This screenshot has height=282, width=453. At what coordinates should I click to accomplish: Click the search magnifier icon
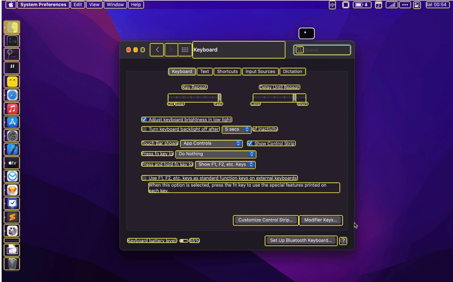pyautogui.click(x=299, y=50)
